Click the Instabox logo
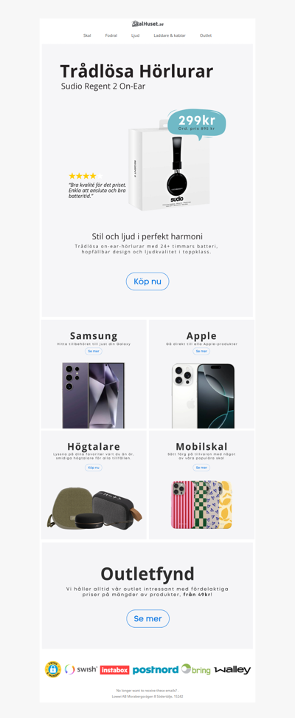 115,670
